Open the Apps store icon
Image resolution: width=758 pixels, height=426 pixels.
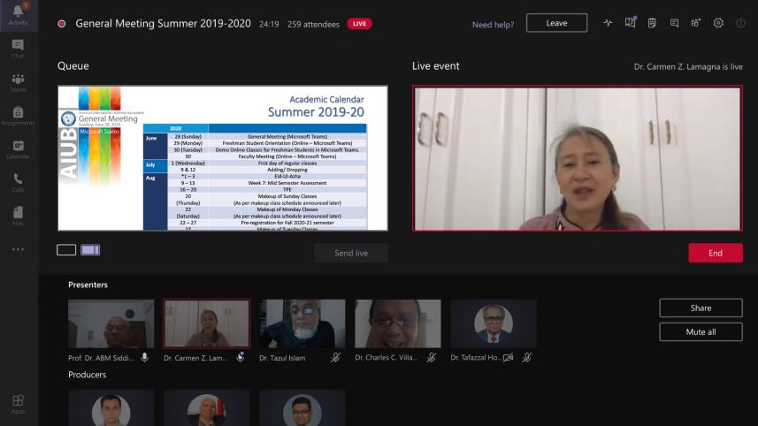pos(19,404)
